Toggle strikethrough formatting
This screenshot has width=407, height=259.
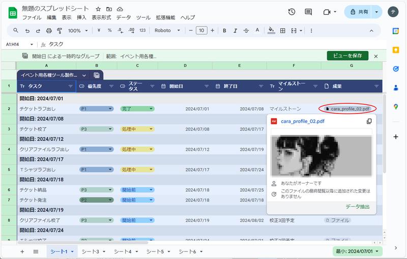pyautogui.click(x=247, y=31)
